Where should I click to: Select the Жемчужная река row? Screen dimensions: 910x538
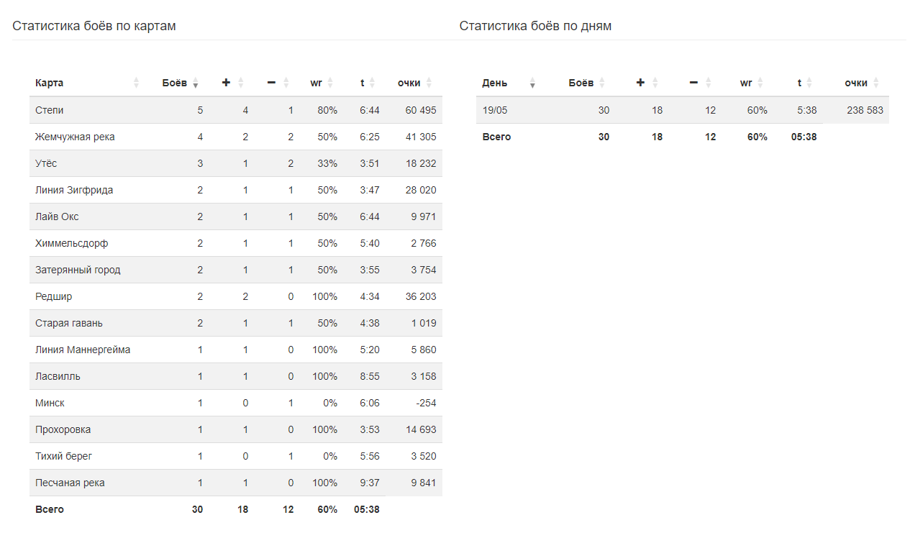click(236, 137)
